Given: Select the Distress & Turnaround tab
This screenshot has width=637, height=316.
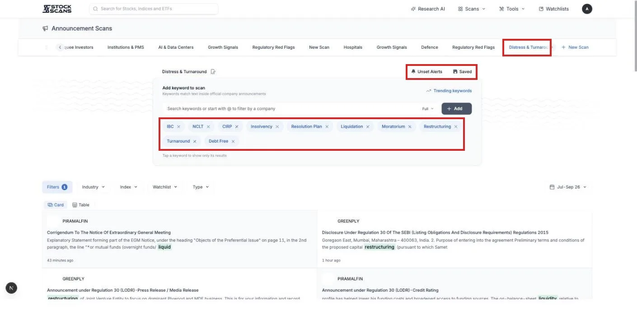Looking at the screenshot, I should pos(528,47).
